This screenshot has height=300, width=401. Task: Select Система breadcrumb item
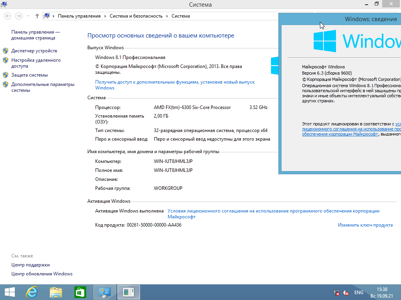point(181,16)
